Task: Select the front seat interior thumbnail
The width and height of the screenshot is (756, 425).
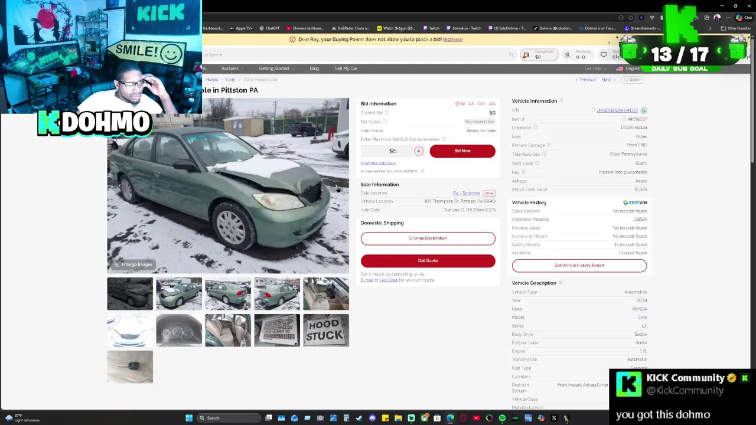Action: pos(326,294)
